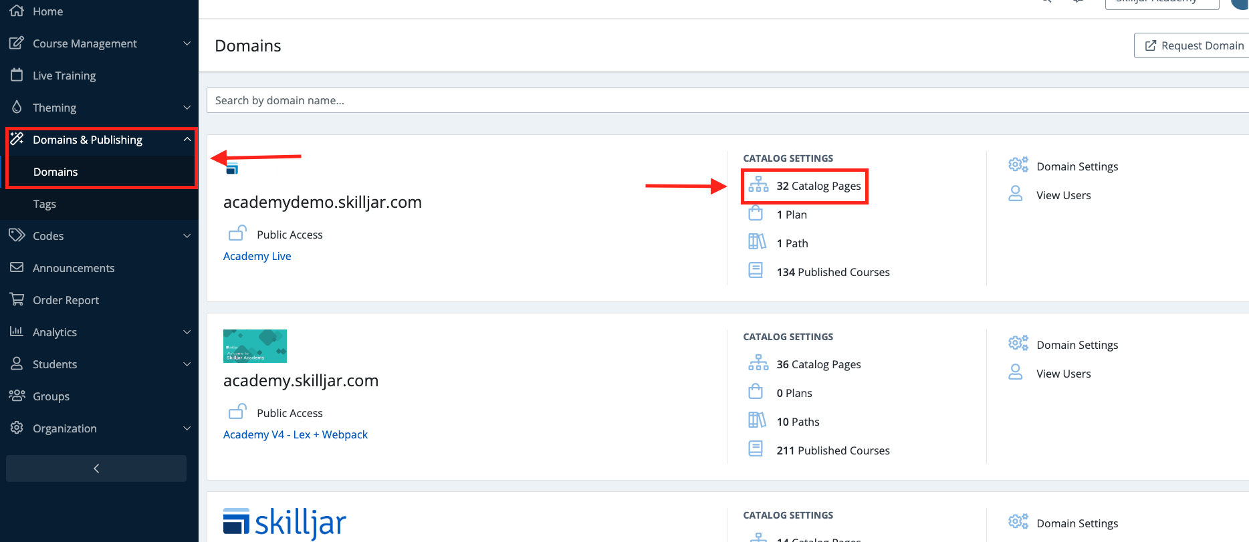
Task: Click small academydemo domain logo icon
Action: (x=232, y=168)
